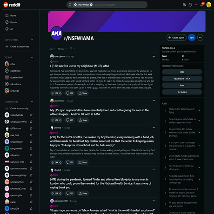Open the chat icon in the top bar
The width and height of the screenshot is (214, 214).
pyautogui.click(x=190, y=5)
